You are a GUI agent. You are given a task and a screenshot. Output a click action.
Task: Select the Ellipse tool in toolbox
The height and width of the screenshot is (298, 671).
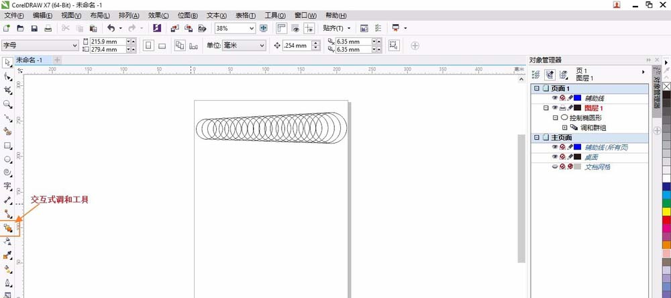coord(8,159)
